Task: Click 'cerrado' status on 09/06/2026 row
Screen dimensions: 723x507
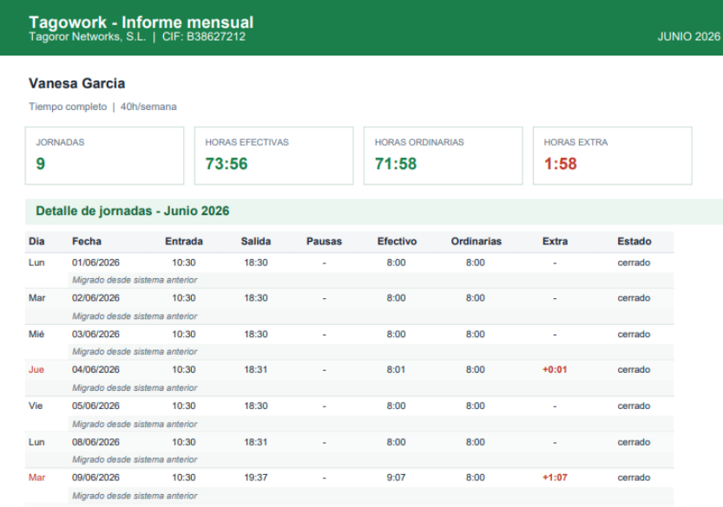Action: coord(634,478)
